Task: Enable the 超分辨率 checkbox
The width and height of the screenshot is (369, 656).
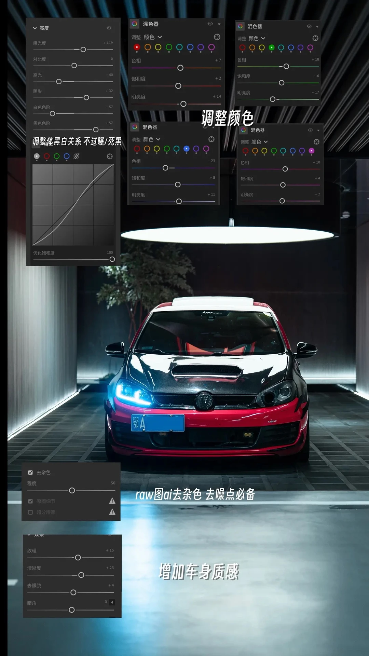Action: point(30,512)
